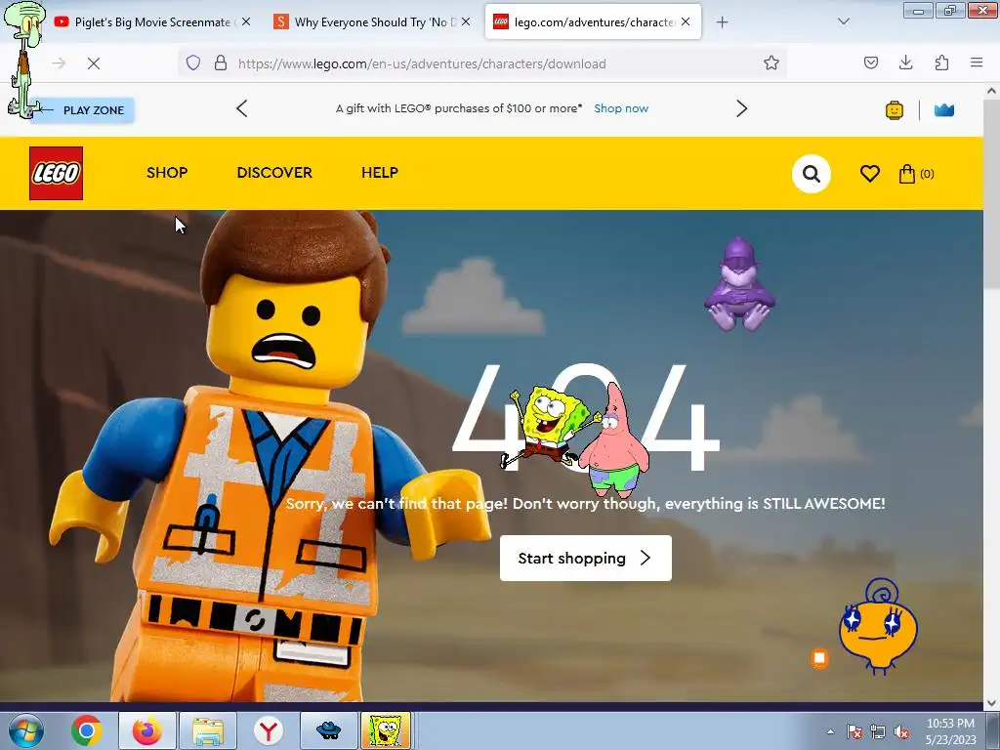Click the padlock site information icon

[221, 63]
